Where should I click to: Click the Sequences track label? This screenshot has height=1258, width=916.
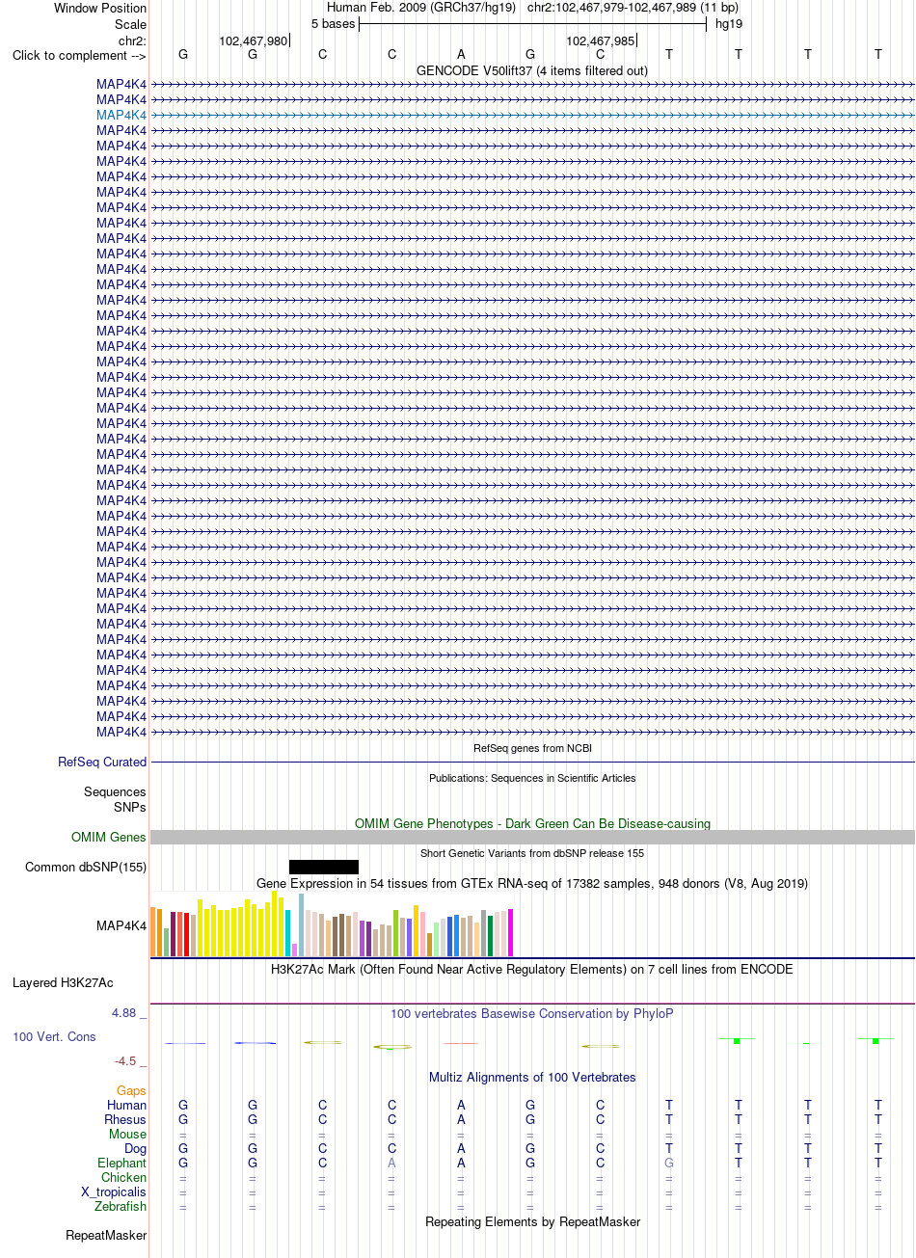(x=115, y=791)
